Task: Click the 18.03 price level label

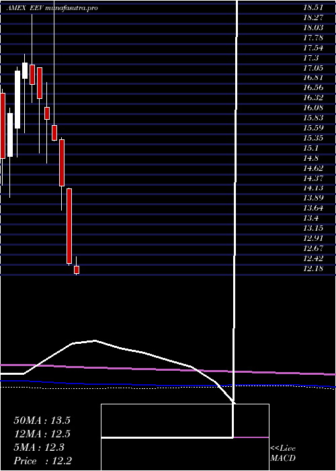Action: click(x=313, y=28)
